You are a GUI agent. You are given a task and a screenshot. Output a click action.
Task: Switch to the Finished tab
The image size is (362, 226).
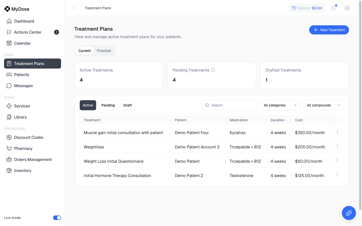(x=104, y=51)
